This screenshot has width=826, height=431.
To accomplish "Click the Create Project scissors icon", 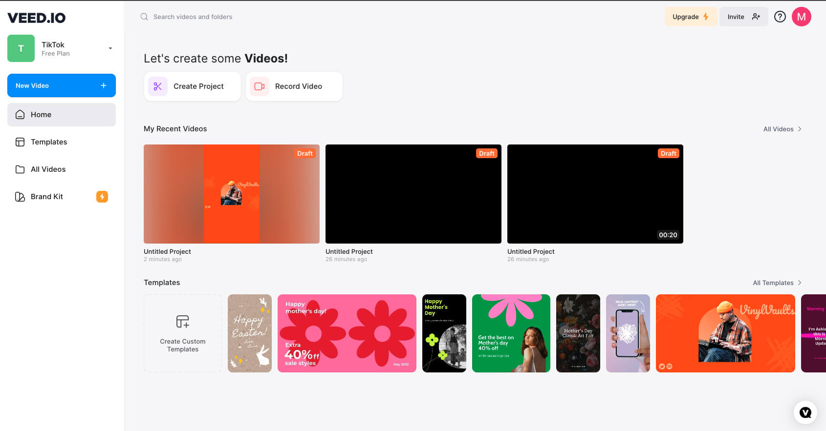I will click(158, 86).
